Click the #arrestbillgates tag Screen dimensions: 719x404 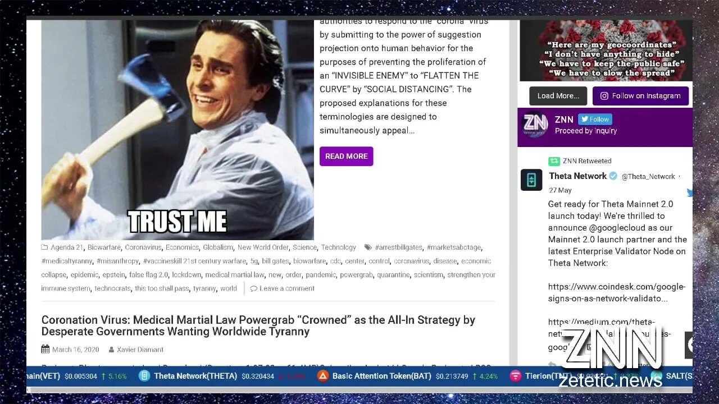[x=398, y=247]
